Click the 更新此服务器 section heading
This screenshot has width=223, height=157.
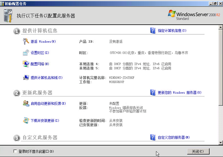[x=37, y=93]
